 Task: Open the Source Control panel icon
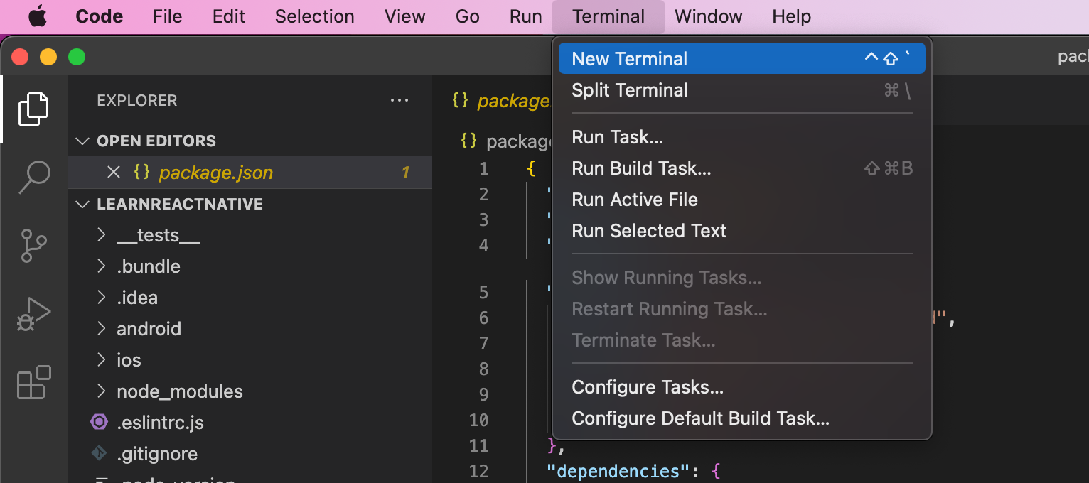pos(33,245)
